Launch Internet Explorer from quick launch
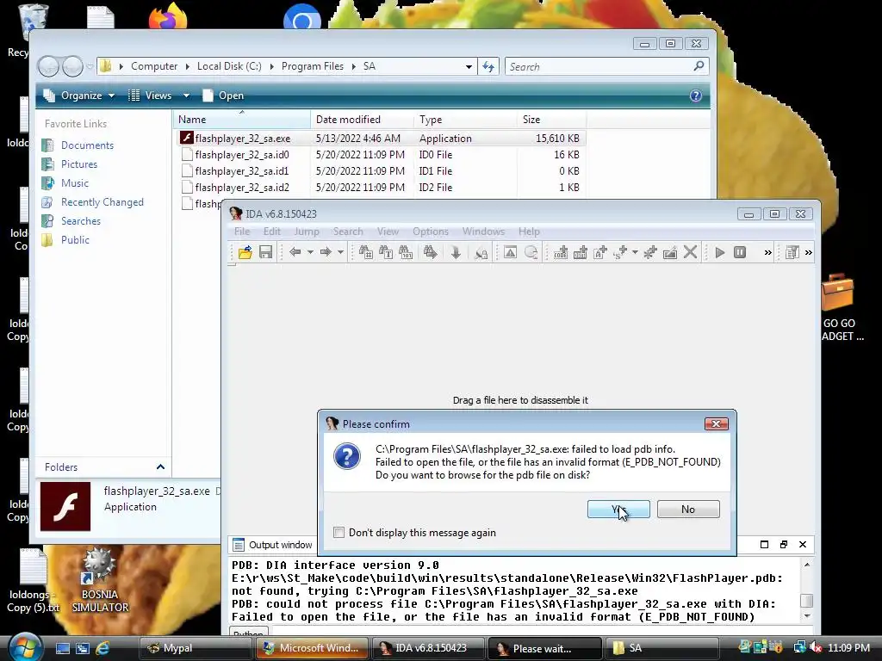Image resolution: width=882 pixels, height=661 pixels. pos(102,648)
